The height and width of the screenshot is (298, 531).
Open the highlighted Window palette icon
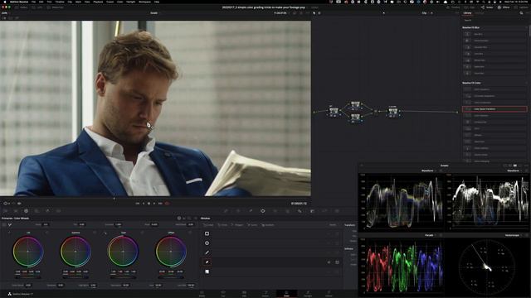(x=263, y=211)
